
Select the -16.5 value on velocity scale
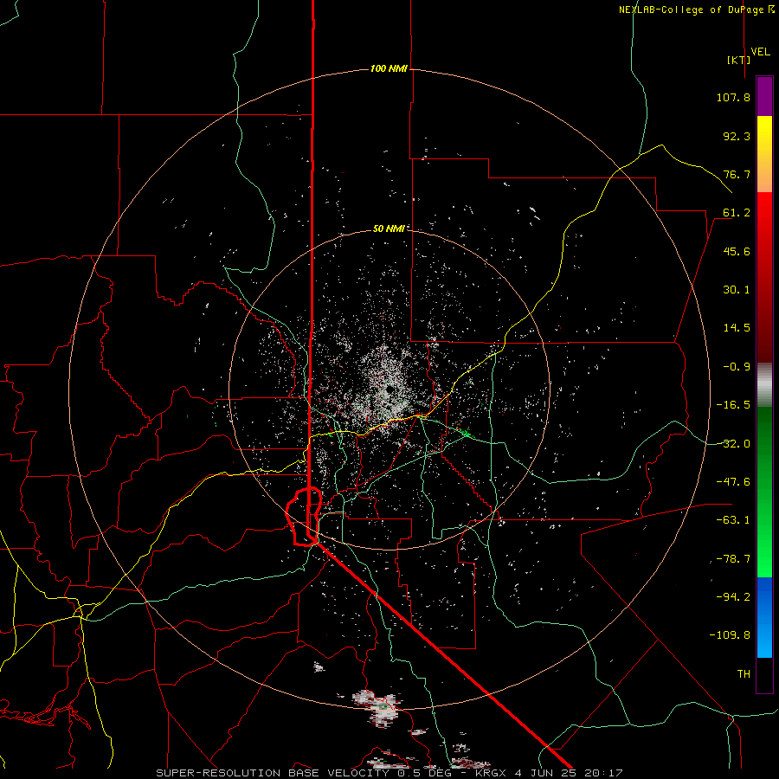tap(733, 405)
